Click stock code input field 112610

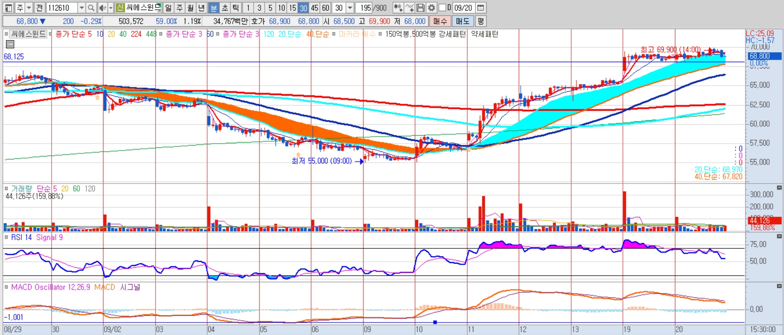coord(62,8)
